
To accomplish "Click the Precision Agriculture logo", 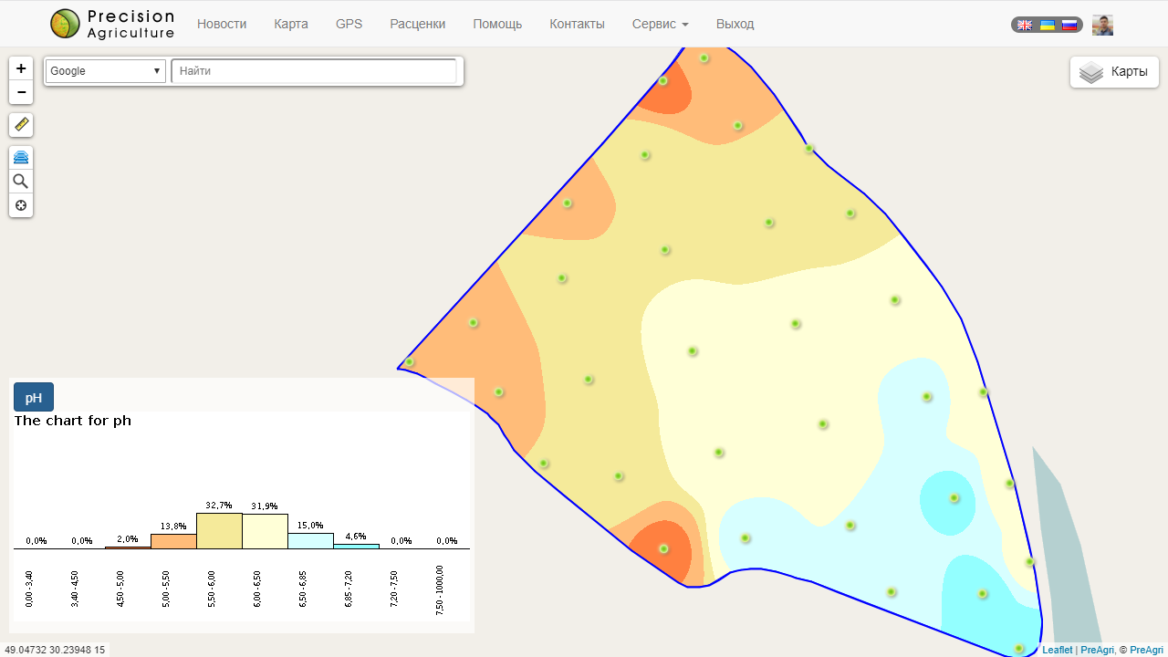I will (112, 24).
